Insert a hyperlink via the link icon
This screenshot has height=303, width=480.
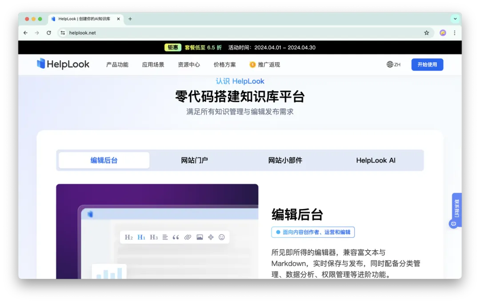point(188,237)
